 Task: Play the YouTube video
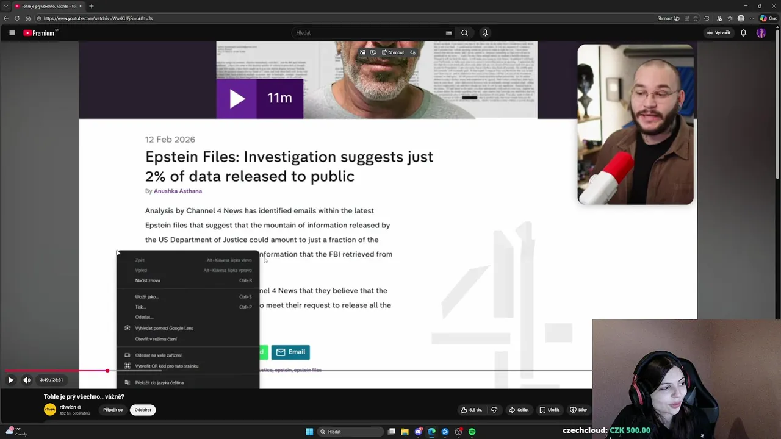(11, 380)
